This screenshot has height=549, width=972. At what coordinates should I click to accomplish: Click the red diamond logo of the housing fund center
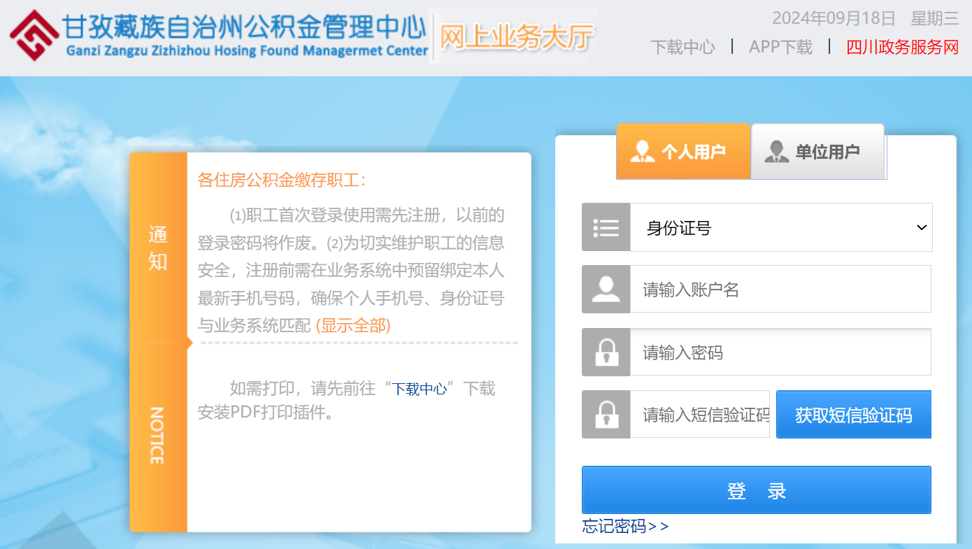pos(34,35)
